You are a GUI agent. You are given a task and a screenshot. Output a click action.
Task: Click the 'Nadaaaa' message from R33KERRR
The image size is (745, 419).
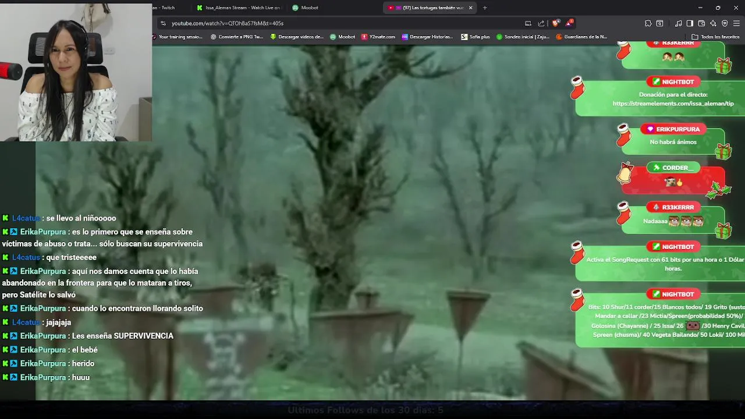tap(673, 221)
